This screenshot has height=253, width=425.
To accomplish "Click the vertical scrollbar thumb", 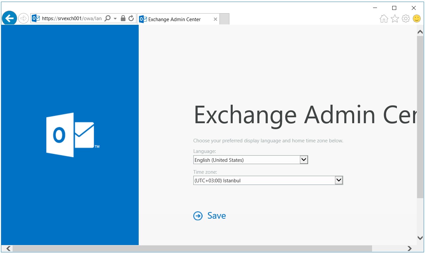I will click(x=420, y=117).
